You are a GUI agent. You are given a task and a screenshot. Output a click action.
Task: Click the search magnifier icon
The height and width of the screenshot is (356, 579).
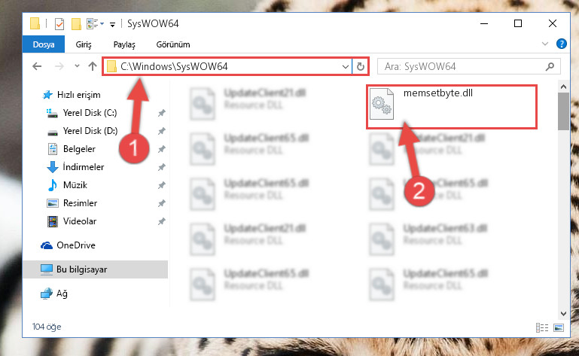[x=550, y=66]
